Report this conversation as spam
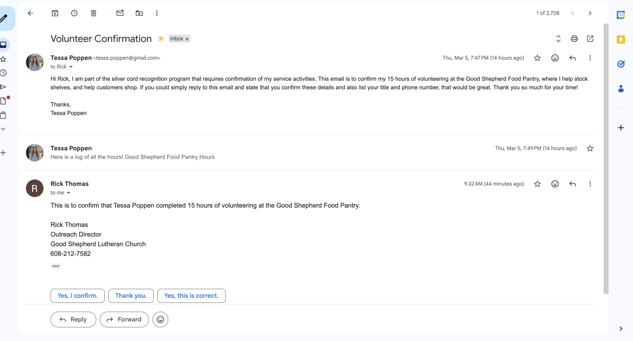Screen dimensions: 633x341 point(74,13)
